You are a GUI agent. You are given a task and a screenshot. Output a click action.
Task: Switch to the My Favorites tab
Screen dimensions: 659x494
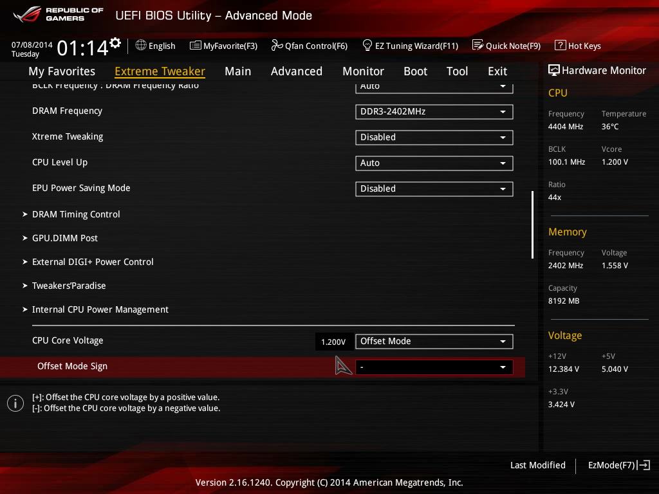[x=62, y=71]
